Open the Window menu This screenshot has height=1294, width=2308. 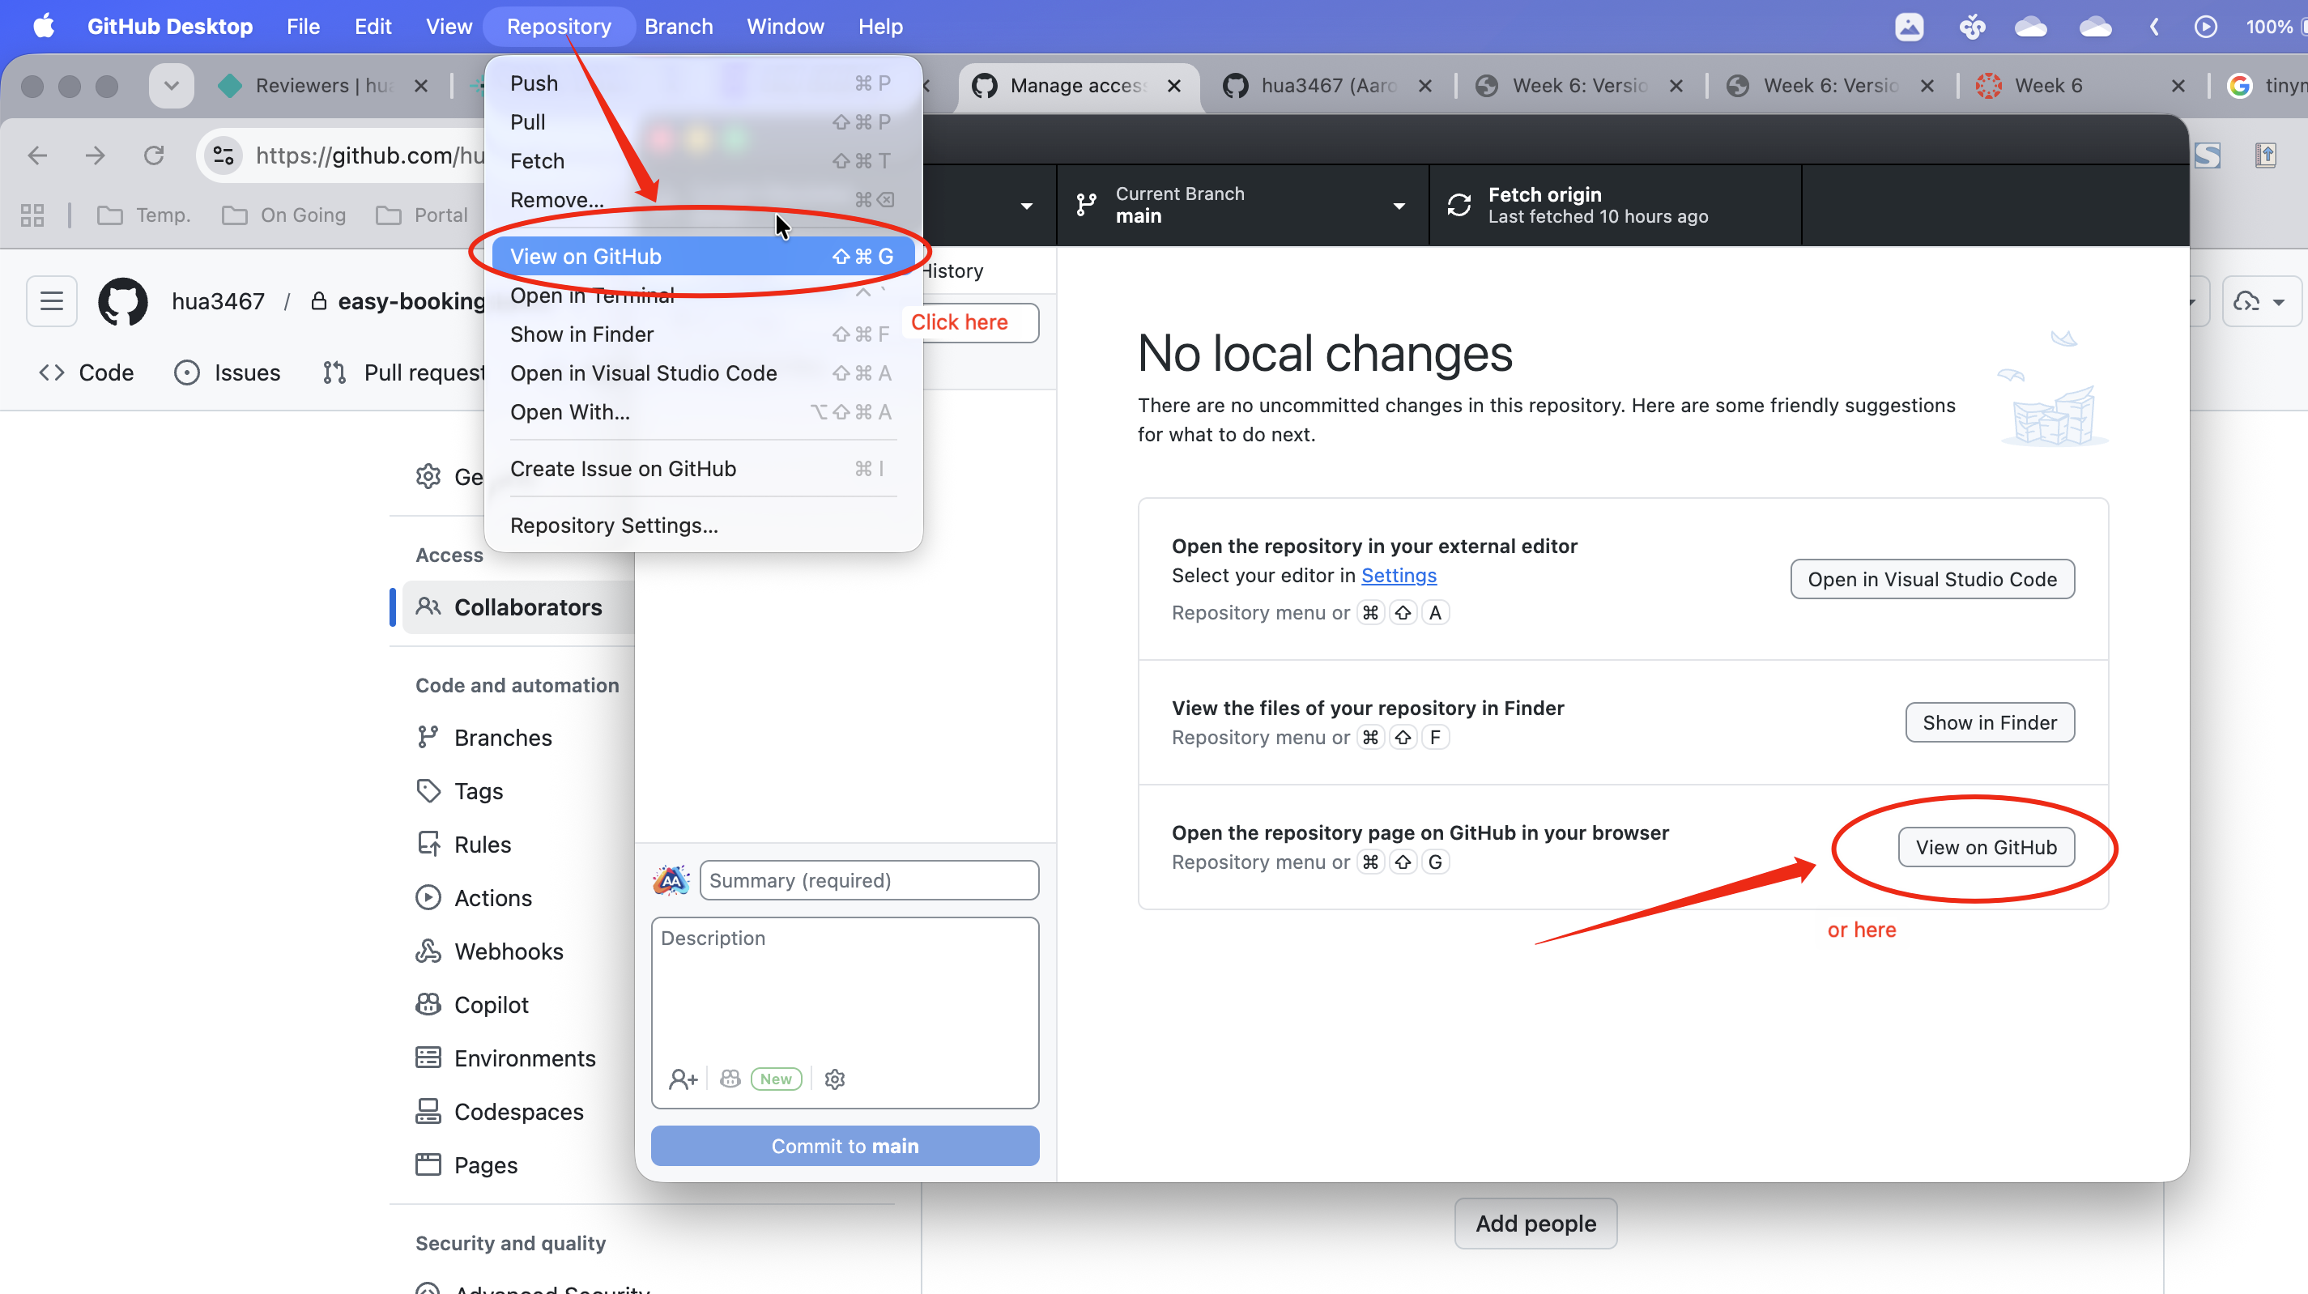[785, 26]
